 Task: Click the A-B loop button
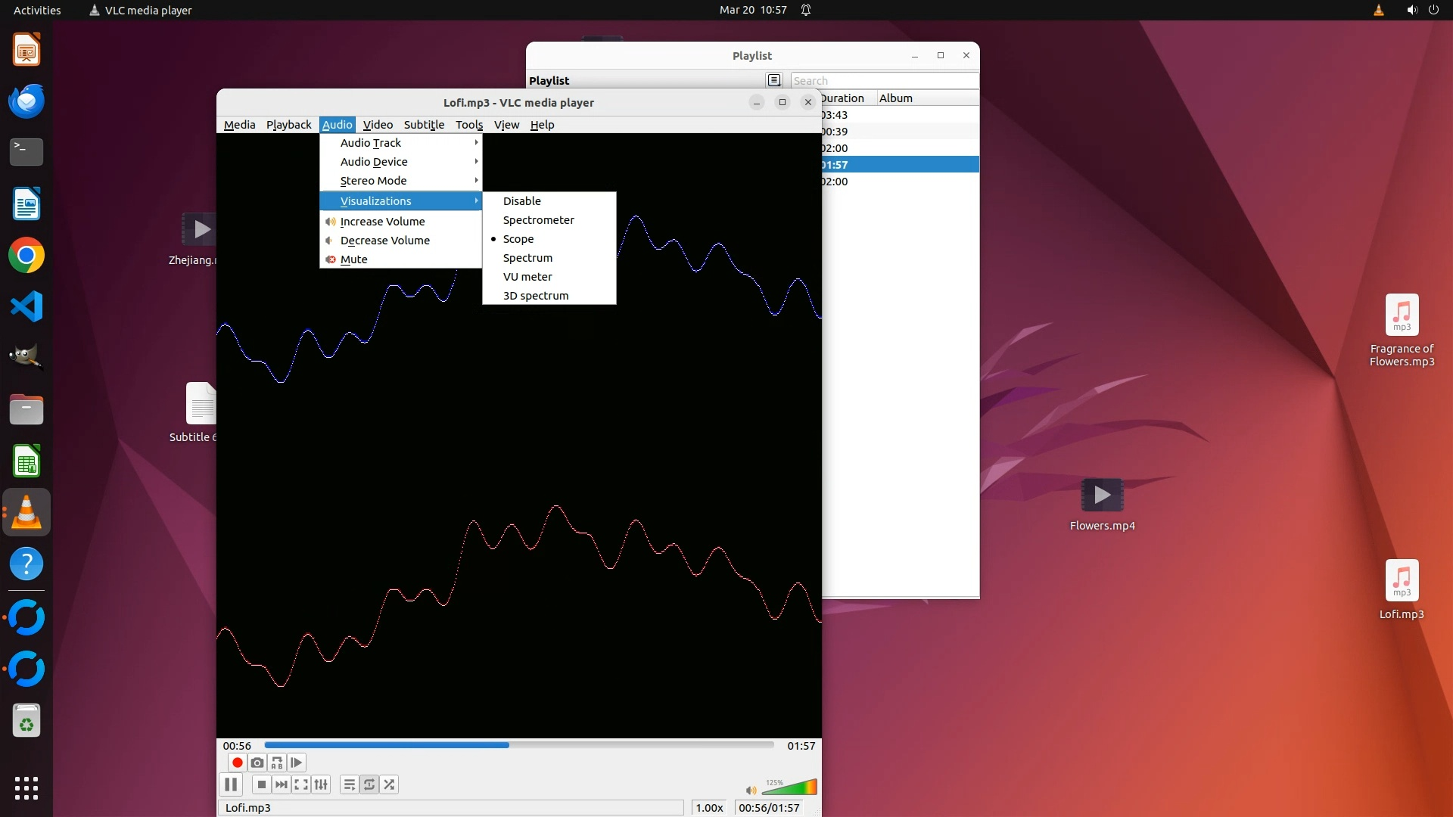(x=277, y=763)
